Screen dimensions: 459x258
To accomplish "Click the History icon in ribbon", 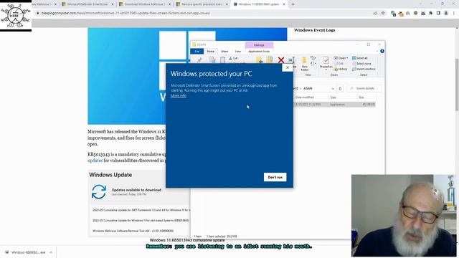I will pos(341,69).
